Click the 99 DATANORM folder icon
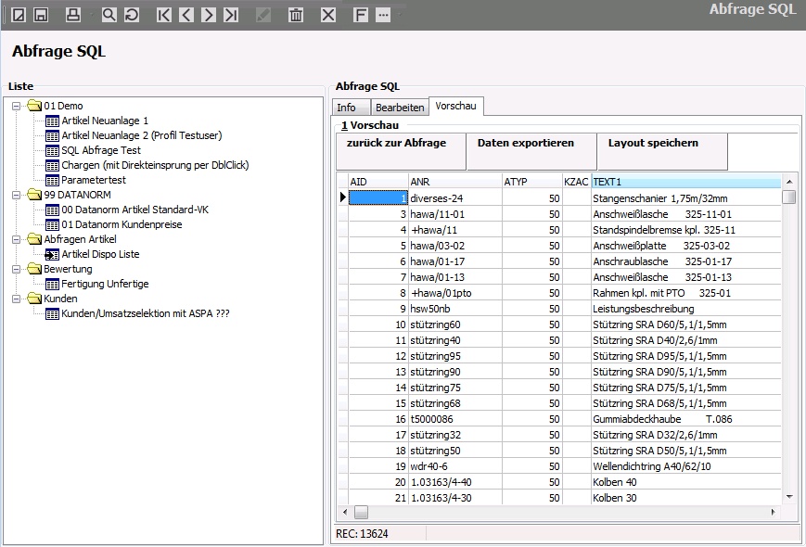Screen dimensions: 806x547 pos(34,195)
